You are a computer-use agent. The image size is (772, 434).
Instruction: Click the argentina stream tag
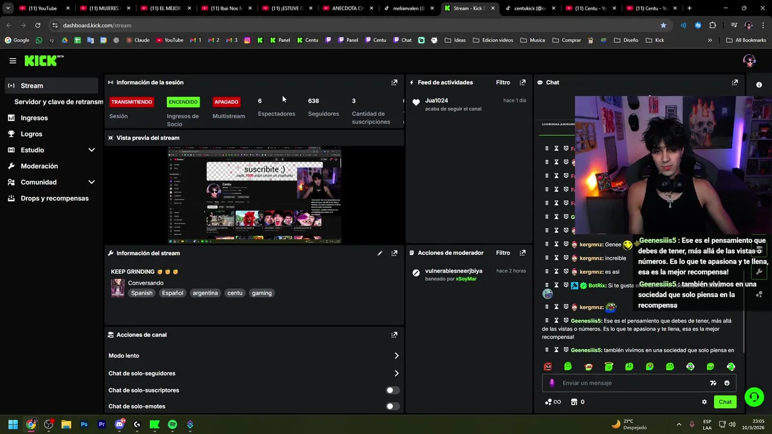(x=205, y=293)
